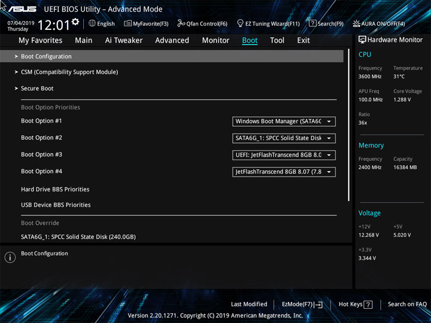Click the 1.288 V core voltage value

coord(402,100)
